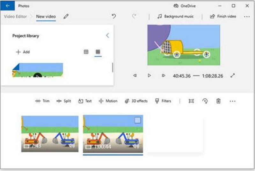Select the video thumbnail in Project library
Screen dimensions: 255x171
click(38, 70)
